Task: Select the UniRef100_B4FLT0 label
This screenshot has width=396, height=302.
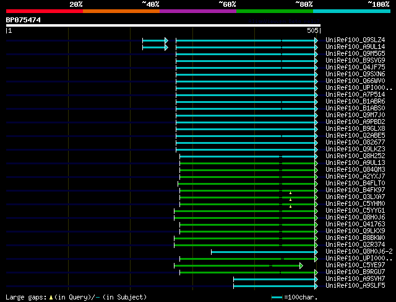Action: (355, 184)
